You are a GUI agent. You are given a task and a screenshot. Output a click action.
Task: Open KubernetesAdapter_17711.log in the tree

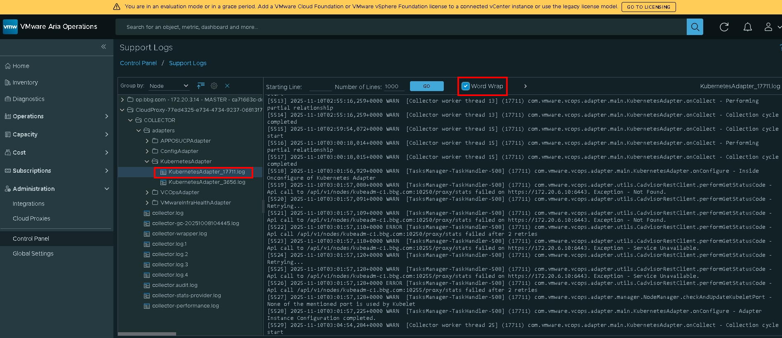[207, 172]
